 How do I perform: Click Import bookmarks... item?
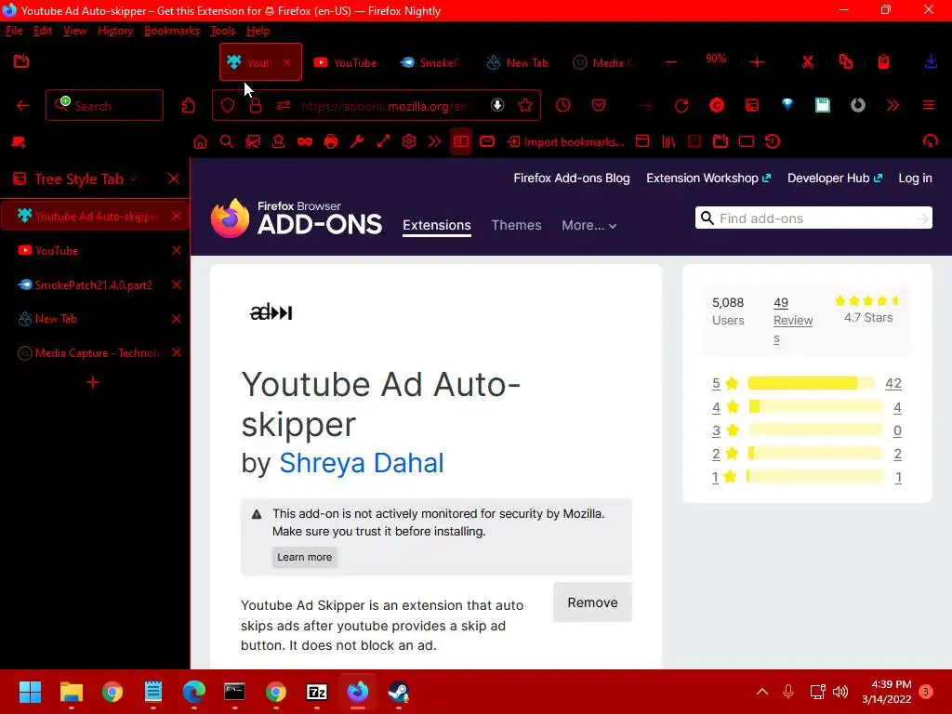(565, 142)
